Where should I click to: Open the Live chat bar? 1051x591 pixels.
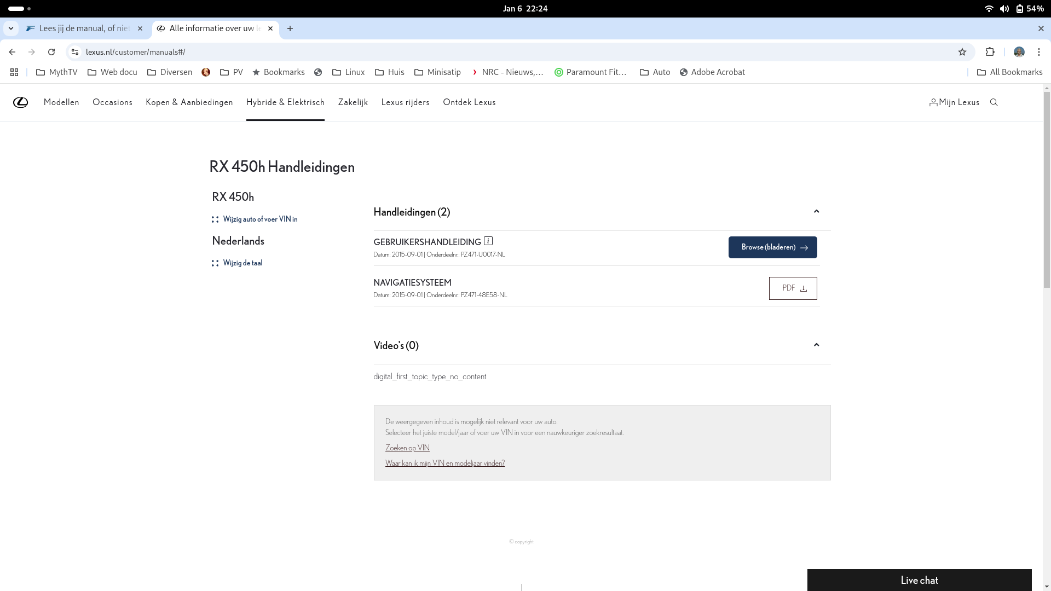(x=919, y=580)
